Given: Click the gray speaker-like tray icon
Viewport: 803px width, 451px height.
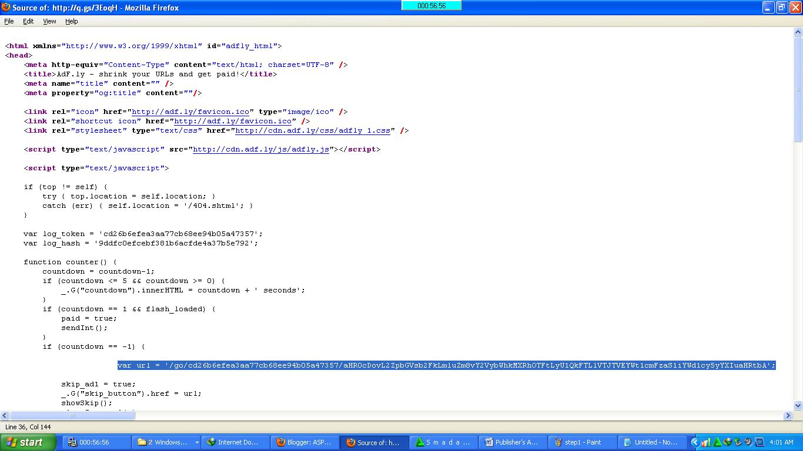Looking at the screenshot, I should pyautogui.click(x=748, y=442).
